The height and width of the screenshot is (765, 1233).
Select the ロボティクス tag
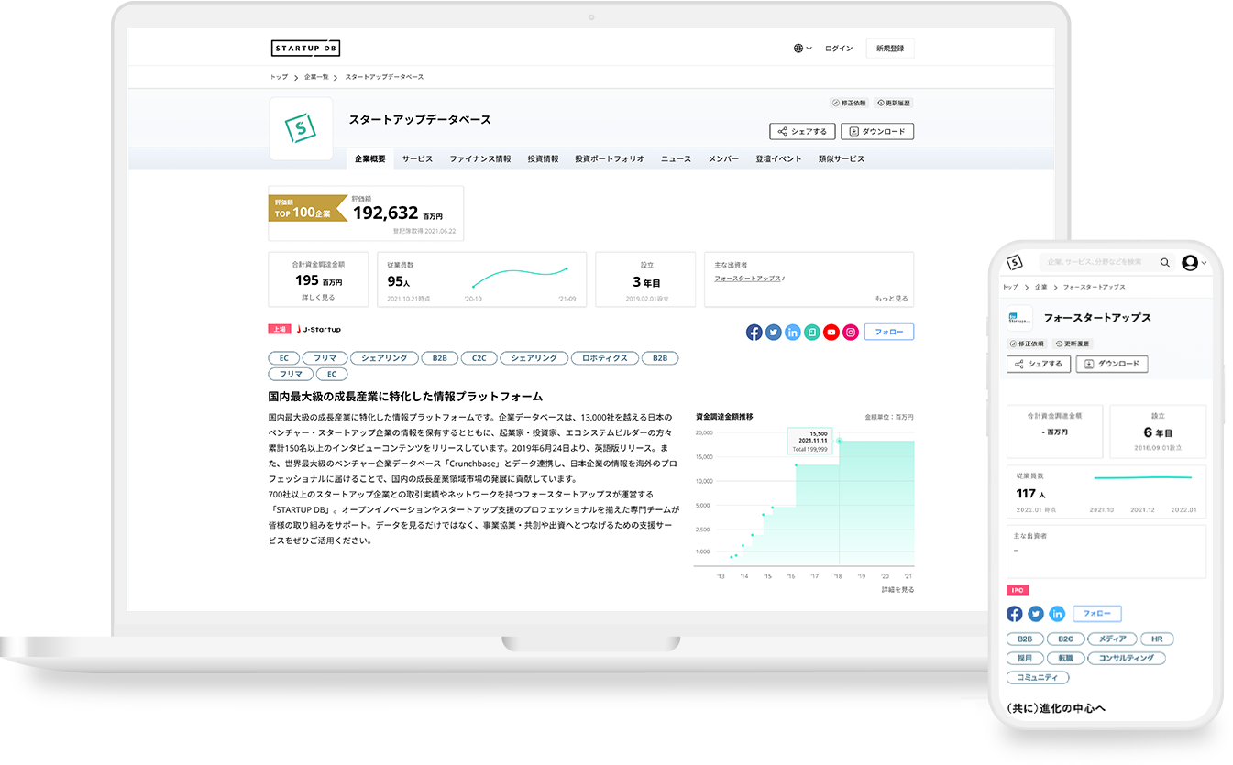tap(605, 358)
